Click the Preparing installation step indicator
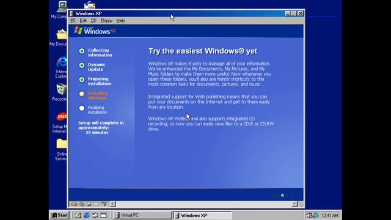The image size is (391, 220). 82,79
